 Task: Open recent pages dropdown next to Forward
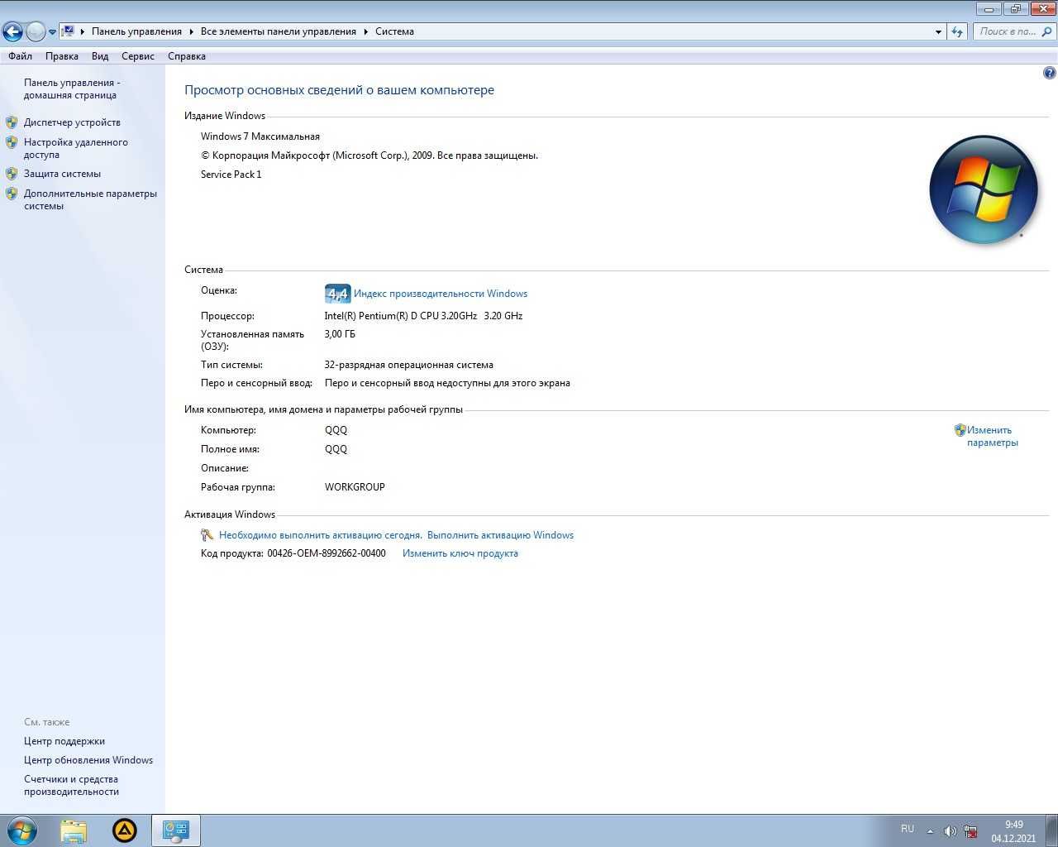pos(52,32)
